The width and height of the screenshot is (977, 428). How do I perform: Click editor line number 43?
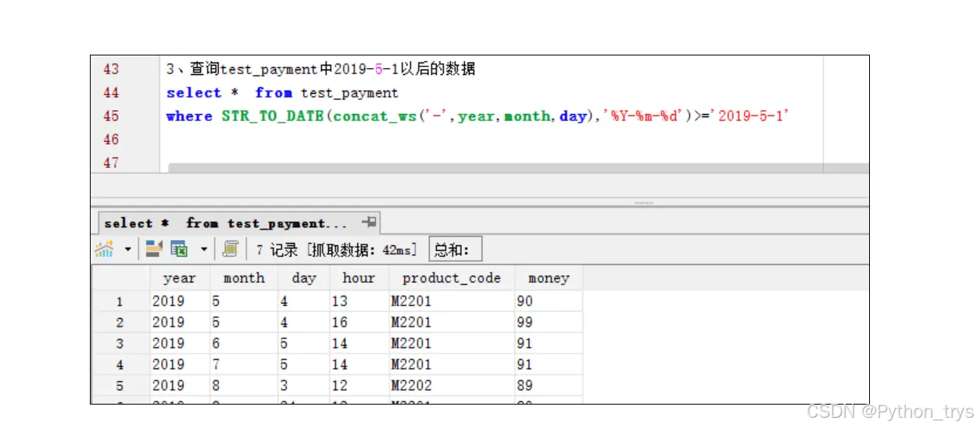pyautogui.click(x=112, y=70)
